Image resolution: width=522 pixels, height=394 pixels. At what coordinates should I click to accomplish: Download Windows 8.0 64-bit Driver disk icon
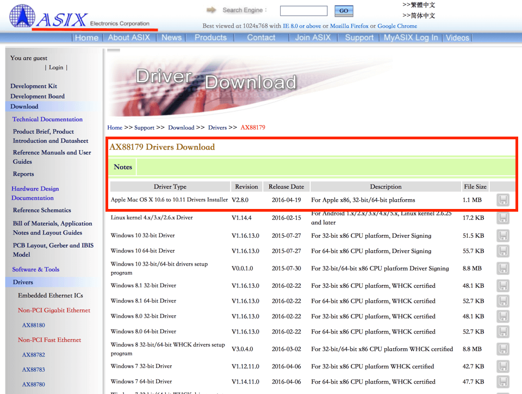click(503, 331)
